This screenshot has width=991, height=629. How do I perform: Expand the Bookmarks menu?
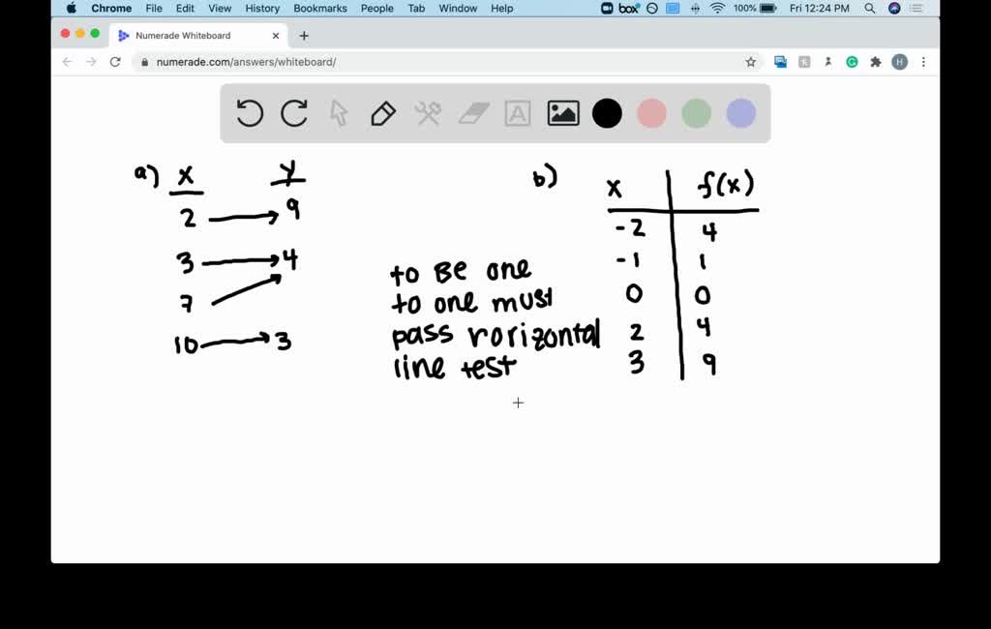tap(319, 8)
